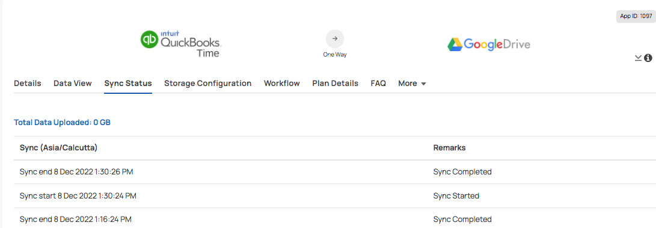Click the Sync (Asia/Calcutta) column header

click(x=58, y=147)
